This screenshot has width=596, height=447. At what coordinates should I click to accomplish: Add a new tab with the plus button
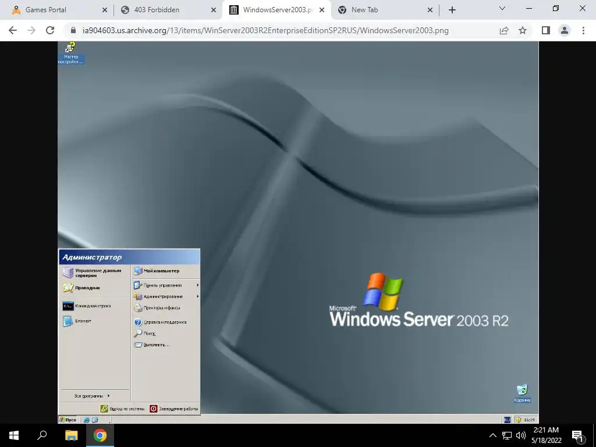coord(452,10)
